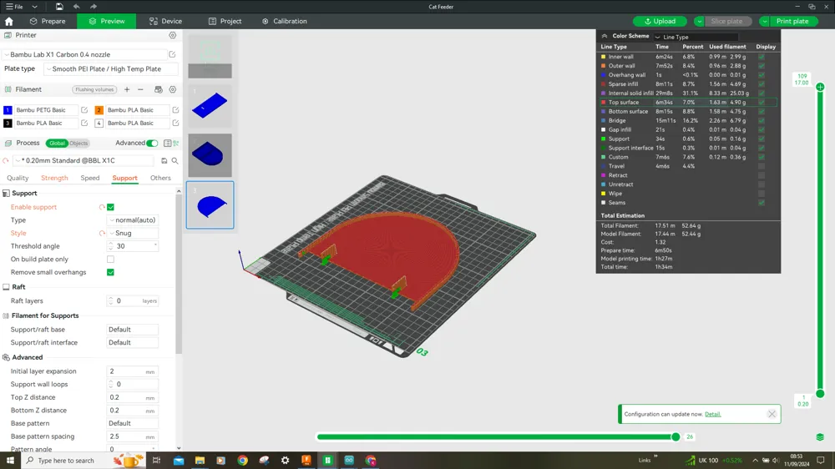The height and width of the screenshot is (469, 835).
Task: Edit filament 4 Bambu PLA Basic preset
Action: coord(175,123)
